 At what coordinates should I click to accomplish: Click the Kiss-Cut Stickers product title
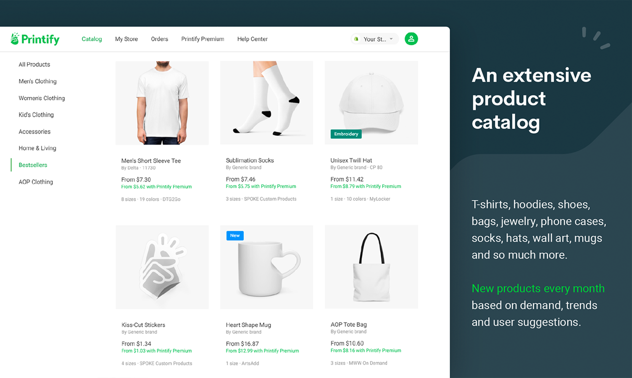coord(143,325)
